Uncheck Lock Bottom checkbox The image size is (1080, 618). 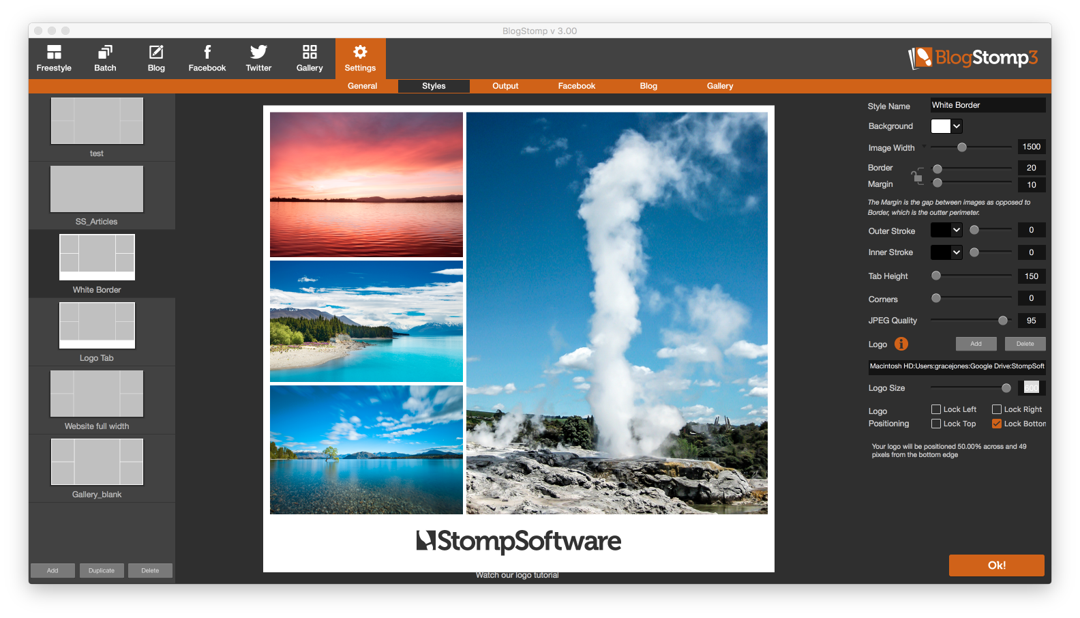[x=997, y=424]
